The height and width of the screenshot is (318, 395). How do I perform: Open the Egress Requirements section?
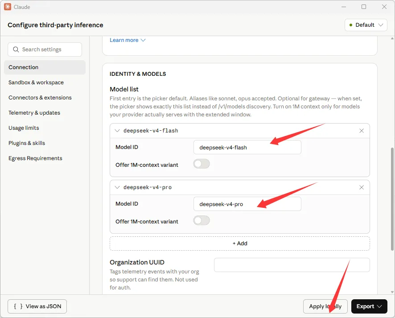click(35, 158)
